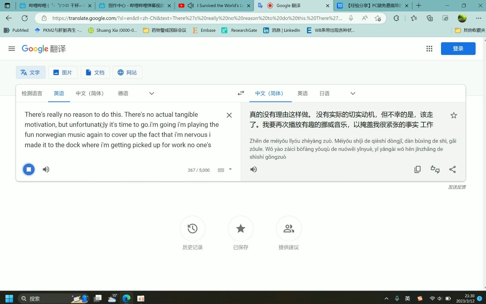
Task: Select 英语 as target language
Action: pyautogui.click(x=302, y=93)
